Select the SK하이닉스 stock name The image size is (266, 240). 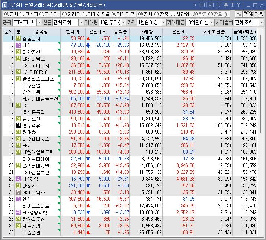[x=34, y=59]
